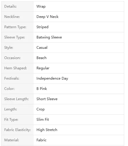
Task: Select the Fabric material value
Action: coord(41,140)
